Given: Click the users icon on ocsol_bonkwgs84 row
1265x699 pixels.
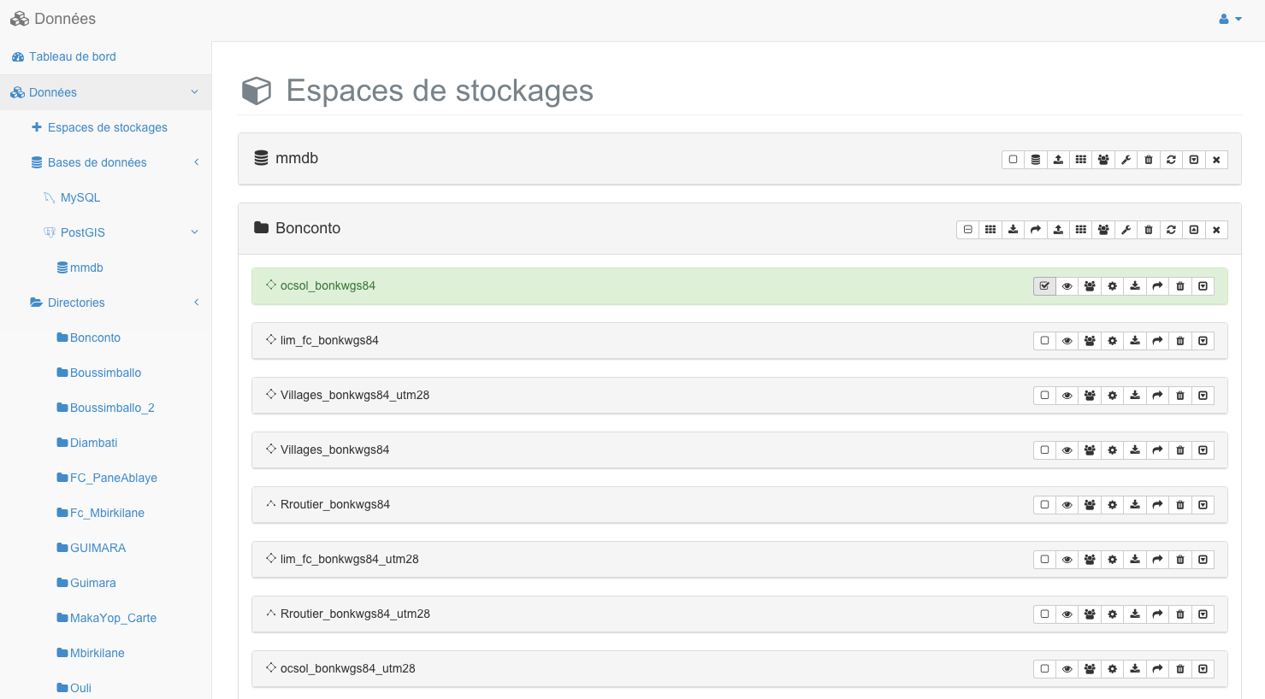Looking at the screenshot, I should click(1090, 286).
